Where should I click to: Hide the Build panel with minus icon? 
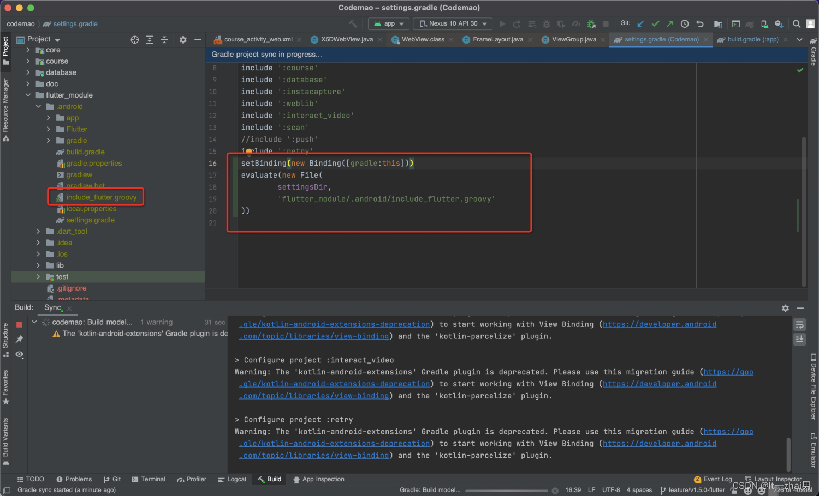(x=800, y=308)
